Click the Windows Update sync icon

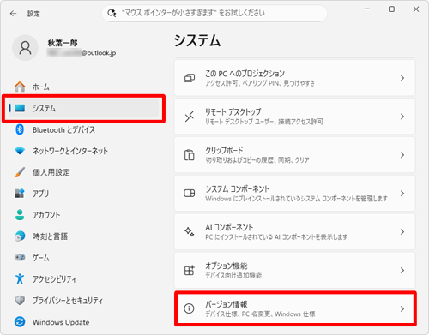(20, 322)
